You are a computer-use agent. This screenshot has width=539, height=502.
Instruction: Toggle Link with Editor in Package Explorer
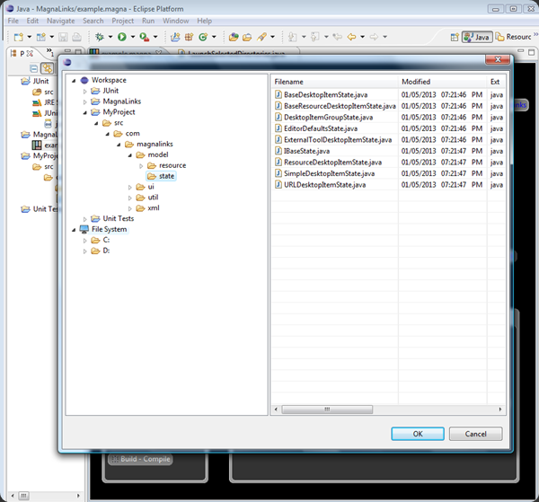(x=47, y=68)
